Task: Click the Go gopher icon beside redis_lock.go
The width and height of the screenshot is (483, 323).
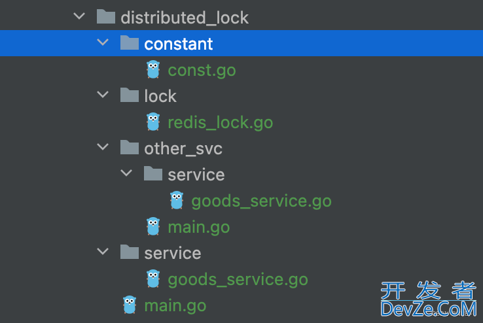Action: pos(153,122)
